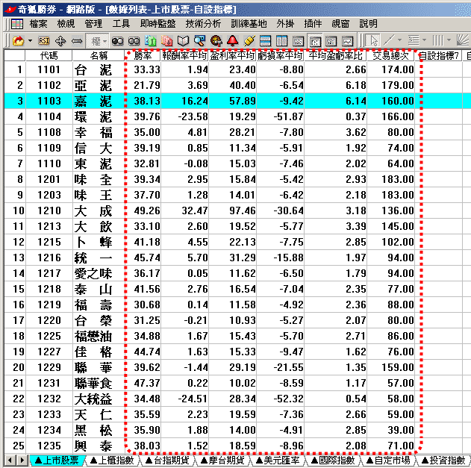471x468 pixels.
Task: Open the 檔案 menu
Action: 39,24
